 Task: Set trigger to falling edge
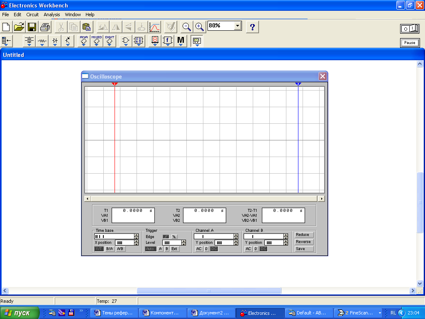click(x=174, y=236)
